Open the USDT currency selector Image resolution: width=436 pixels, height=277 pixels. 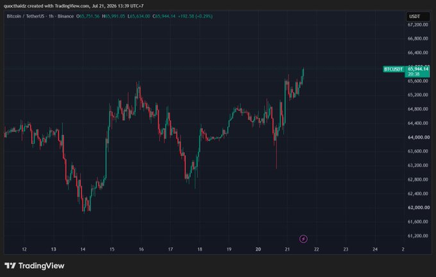tap(417, 17)
